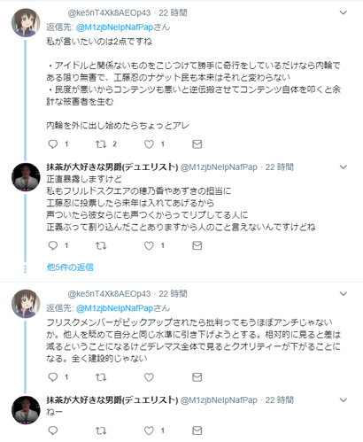Retweet the 正直暴露しますけど tweet
Screen dimensions: 363x442
pyautogui.click(x=101, y=245)
